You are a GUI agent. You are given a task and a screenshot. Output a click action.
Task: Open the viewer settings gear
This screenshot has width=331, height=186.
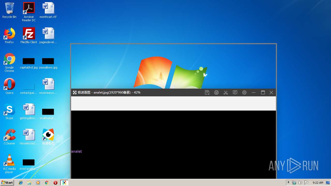[x=244, y=92]
